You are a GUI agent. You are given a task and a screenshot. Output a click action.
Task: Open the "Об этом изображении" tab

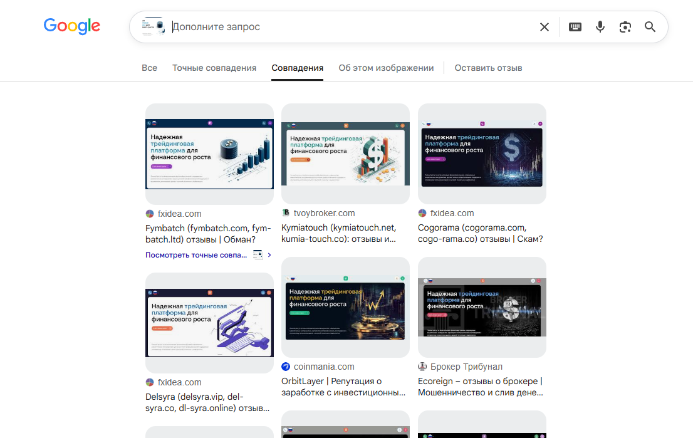click(386, 68)
